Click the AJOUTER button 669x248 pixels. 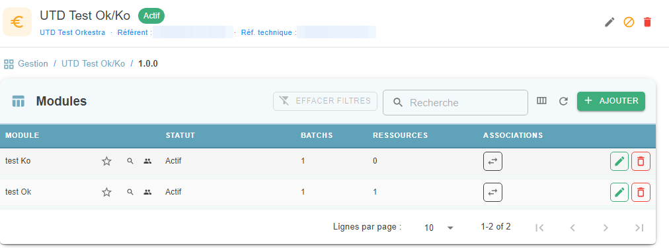point(611,101)
